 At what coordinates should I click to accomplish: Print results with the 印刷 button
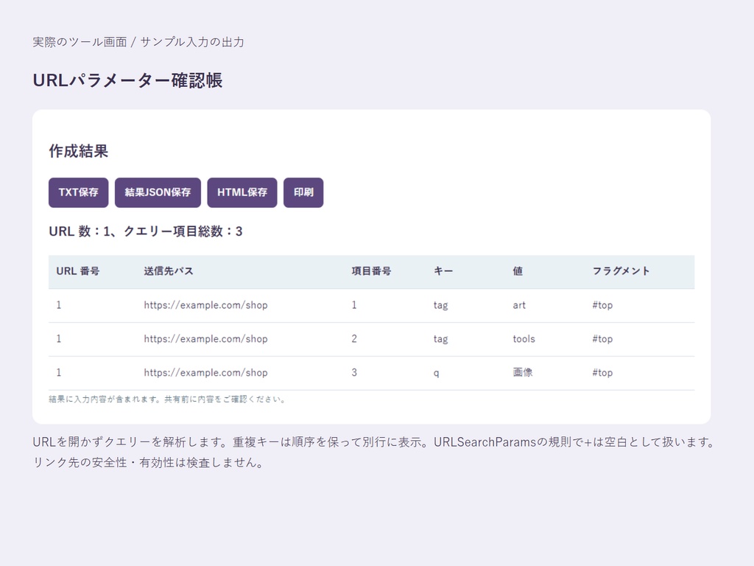[303, 192]
